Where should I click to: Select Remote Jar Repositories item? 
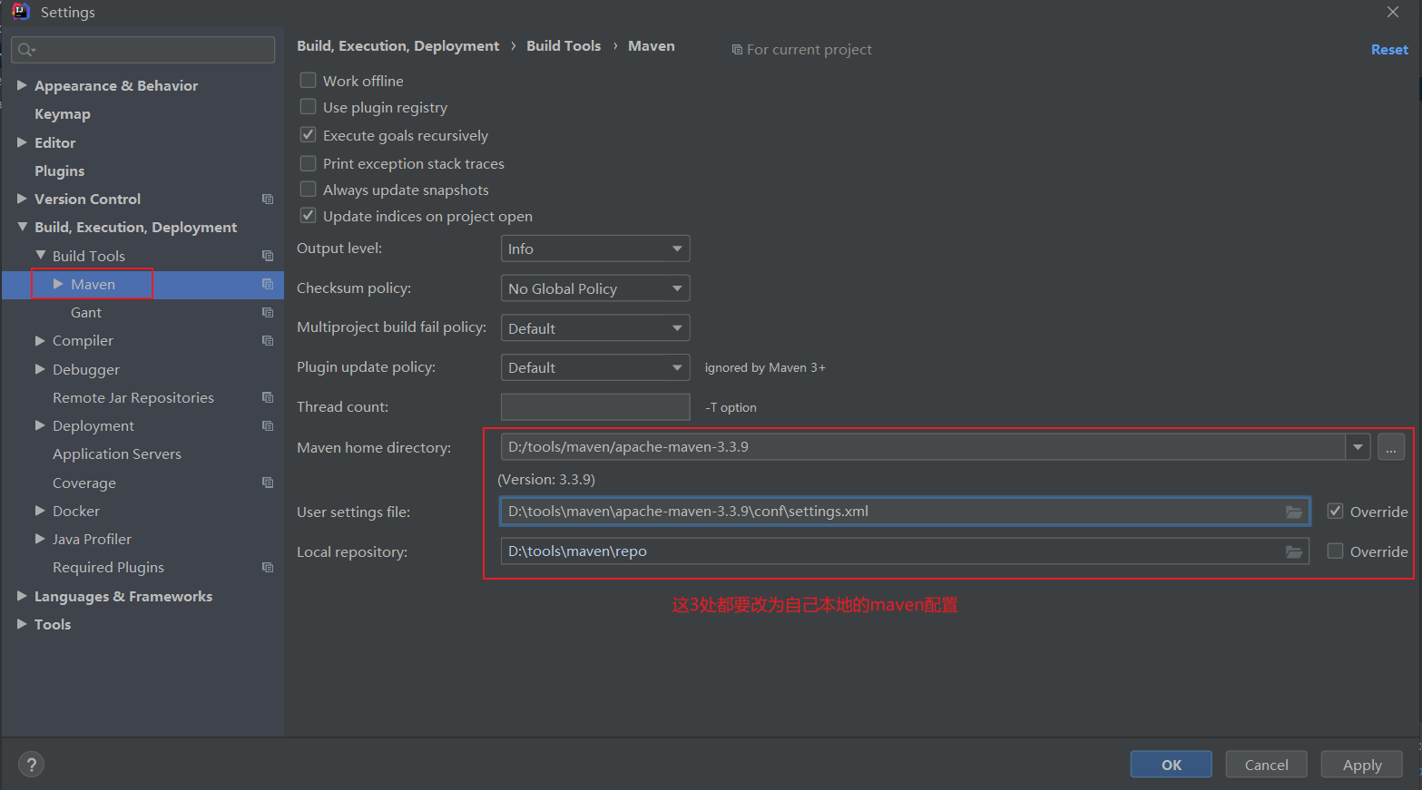(133, 397)
